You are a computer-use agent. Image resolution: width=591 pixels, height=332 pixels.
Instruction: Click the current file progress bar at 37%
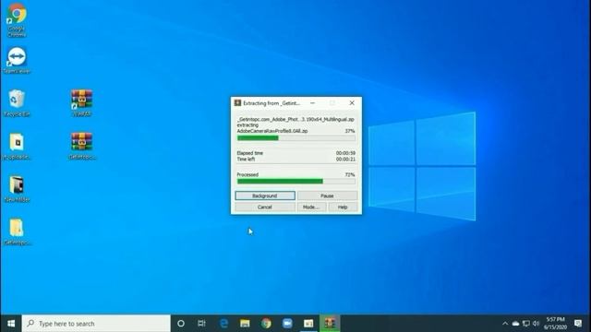[295, 138]
